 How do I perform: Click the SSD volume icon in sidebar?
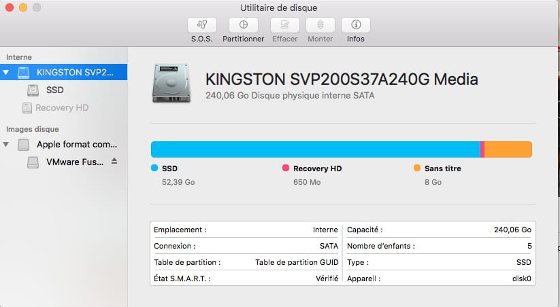[33, 90]
